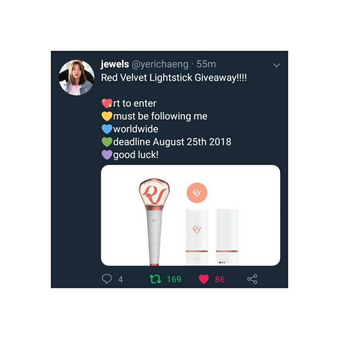339x339 pixels.
Task: Click the round RV logo in the image
Action: [x=197, y=193]
